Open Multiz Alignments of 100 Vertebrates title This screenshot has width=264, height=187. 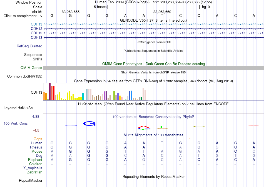tap(153, 135)
